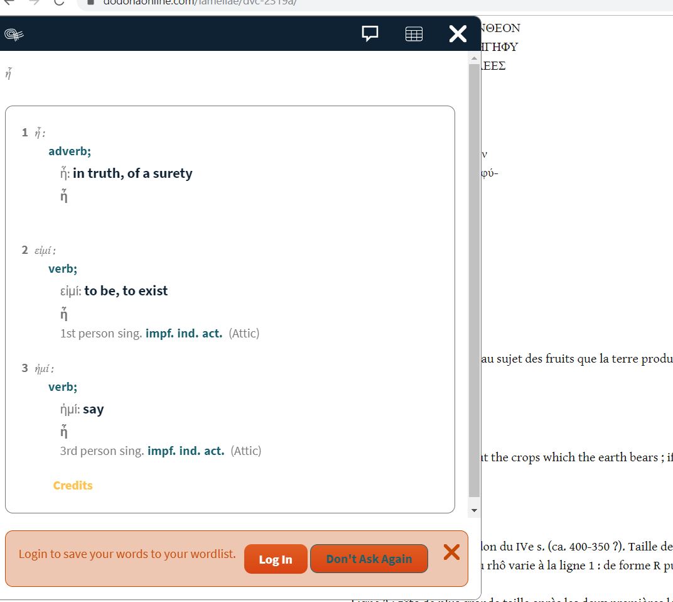Open the inflection tables grid icon

click(x=414, y=33)
